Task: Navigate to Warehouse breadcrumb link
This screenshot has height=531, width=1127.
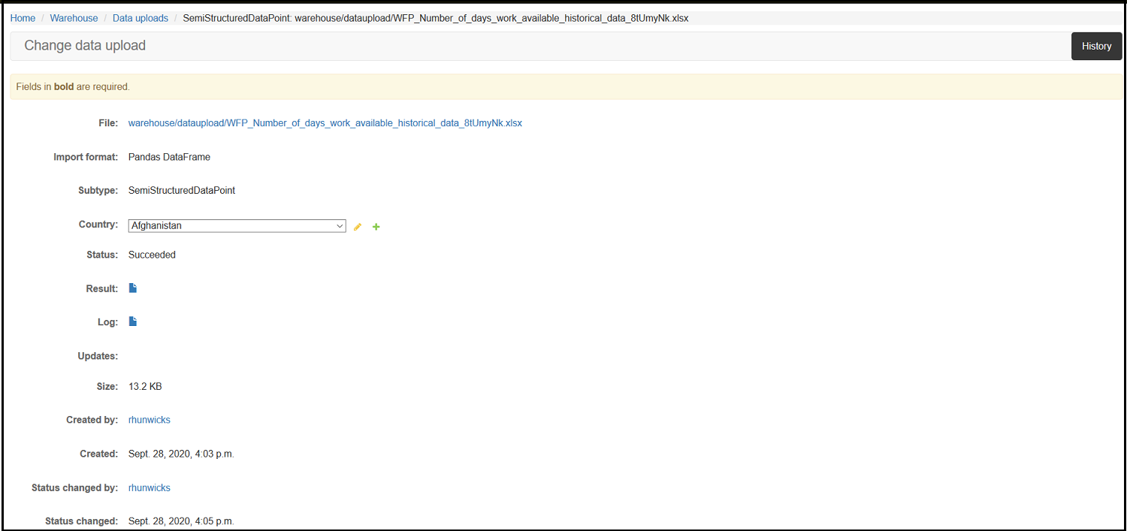Action: click(x=74, y=18)
